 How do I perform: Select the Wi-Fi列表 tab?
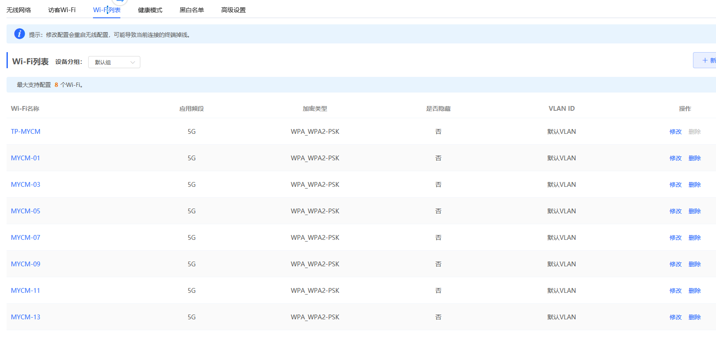click(106, 10)
